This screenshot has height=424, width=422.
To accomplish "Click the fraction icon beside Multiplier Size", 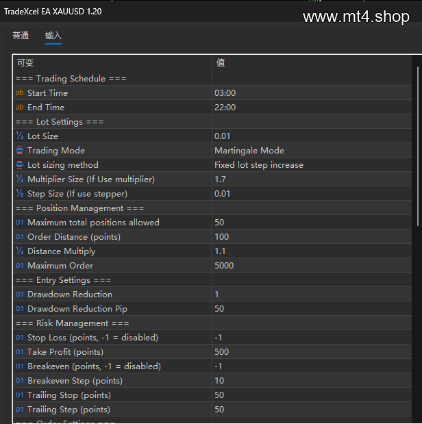I will (19, 179).
